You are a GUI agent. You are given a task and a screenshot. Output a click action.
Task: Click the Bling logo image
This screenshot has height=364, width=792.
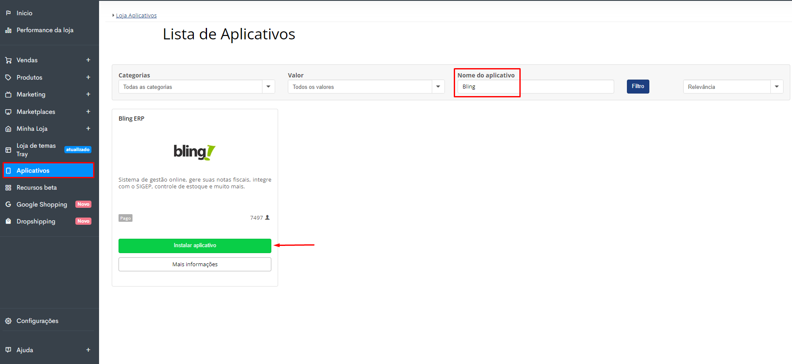pos(195,152)
